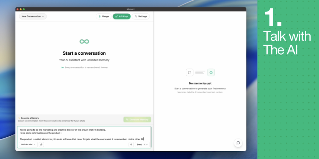Click the Memorr window title
The image size is (319, 159).
tap(131, 9)
